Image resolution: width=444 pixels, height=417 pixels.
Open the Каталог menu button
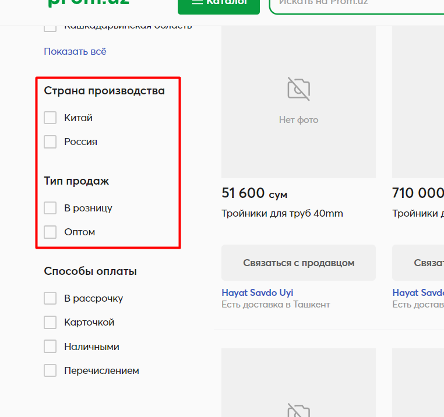[219, 6]
